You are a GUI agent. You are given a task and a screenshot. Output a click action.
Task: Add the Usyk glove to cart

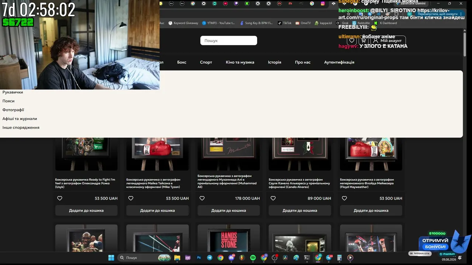[86, 211]
